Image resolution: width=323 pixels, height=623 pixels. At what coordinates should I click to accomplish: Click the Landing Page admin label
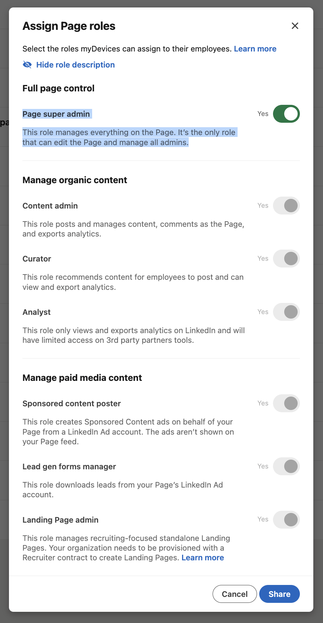60,520
